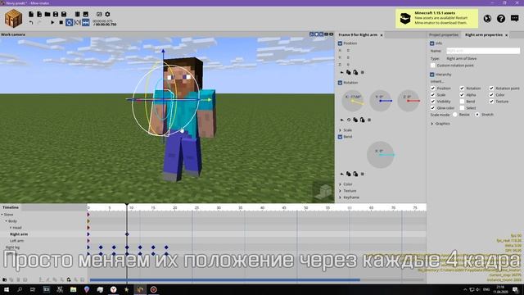Adjust the Y rotation wheel with blue needle
This screenshot has height=295, width=524.
381,100
